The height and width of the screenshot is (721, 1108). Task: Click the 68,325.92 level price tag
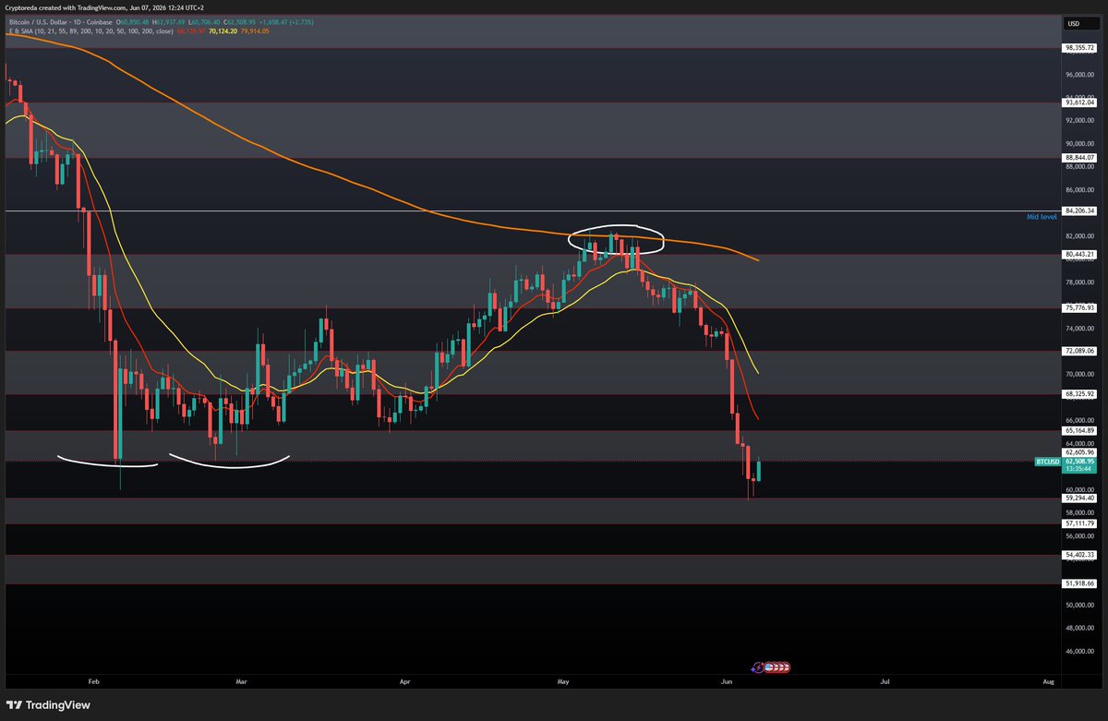tap(1079, 394)
